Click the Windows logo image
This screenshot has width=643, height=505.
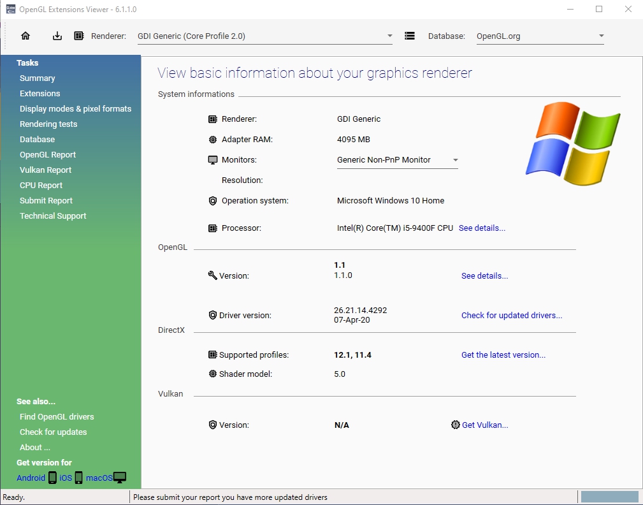[x=573, y=143]
